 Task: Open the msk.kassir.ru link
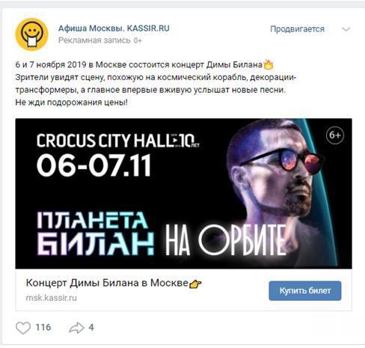point(52,298)
